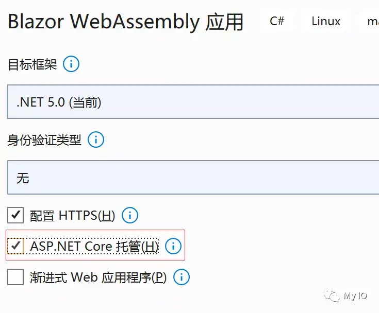Toggle the ASP.NET Core 托管 checkbox
Viewport: 379px width, 313px height.
coord(15,246)
